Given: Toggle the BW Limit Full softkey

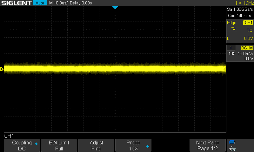Looking at the screenshot, I should pyautogui.click(x=59, y=145).
